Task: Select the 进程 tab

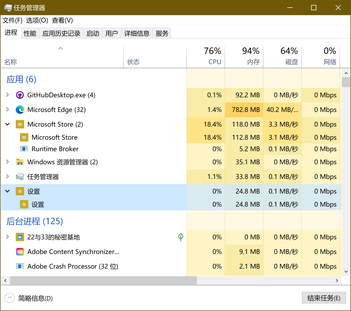Action: (11, 32)
